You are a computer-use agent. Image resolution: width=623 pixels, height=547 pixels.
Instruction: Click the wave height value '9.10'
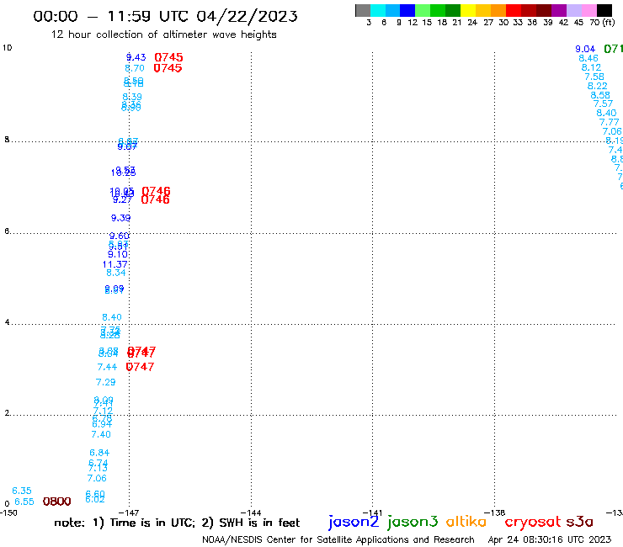pyautogui.click(x=118, y=255)
